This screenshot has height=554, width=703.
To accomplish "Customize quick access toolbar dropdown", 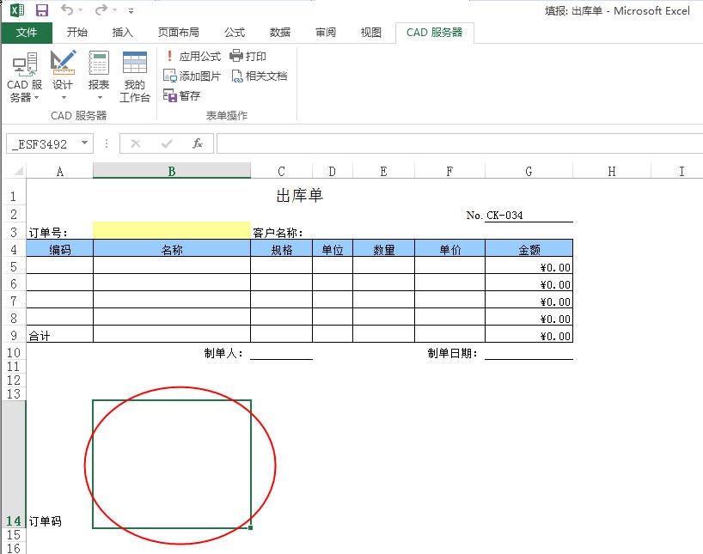I will 131,11.
